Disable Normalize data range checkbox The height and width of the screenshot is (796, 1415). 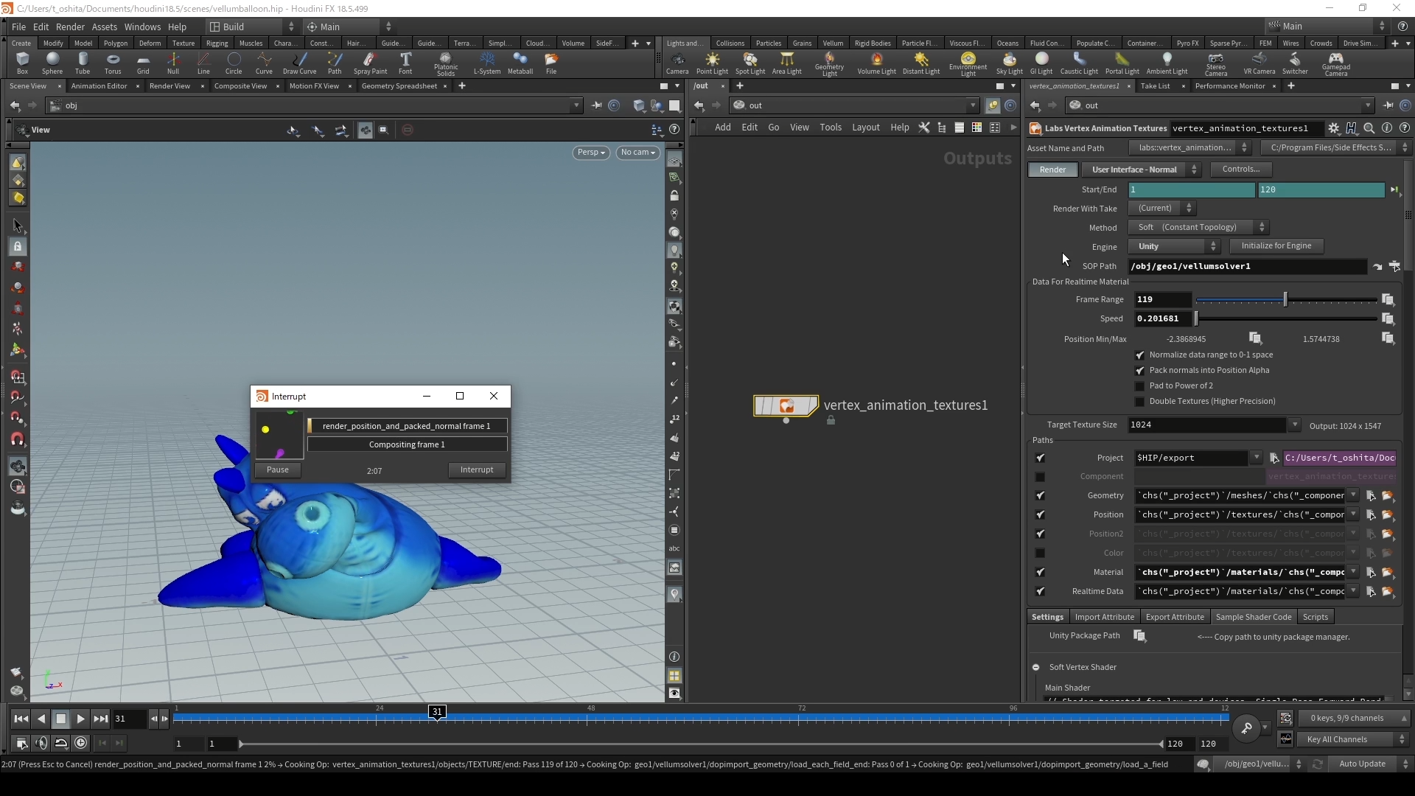pyautogui.click(x=1140, y=355)
